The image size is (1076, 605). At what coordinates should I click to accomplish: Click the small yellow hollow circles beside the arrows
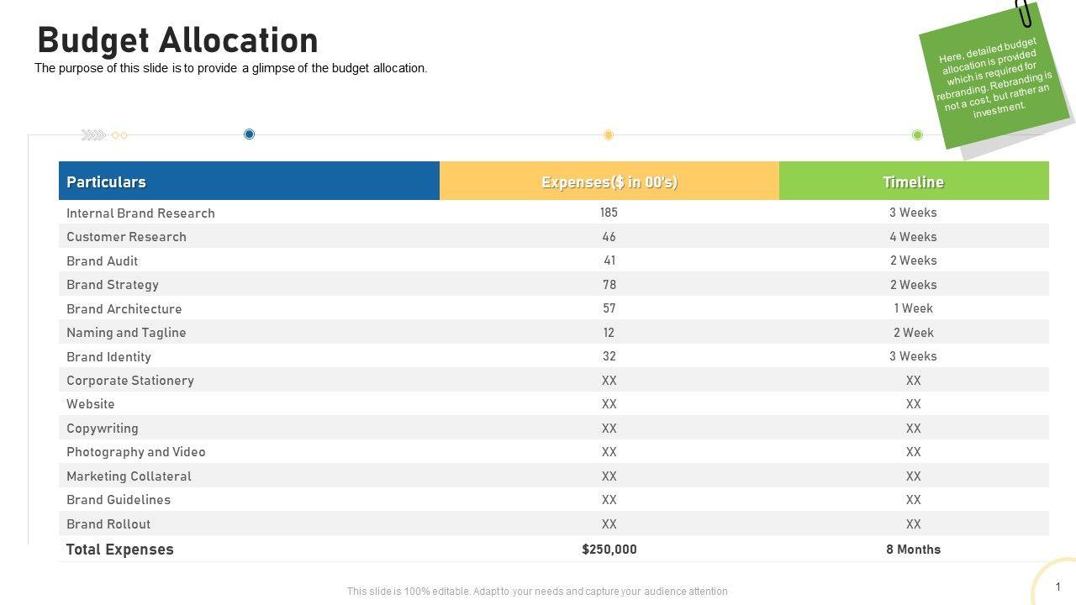[119, 134]
